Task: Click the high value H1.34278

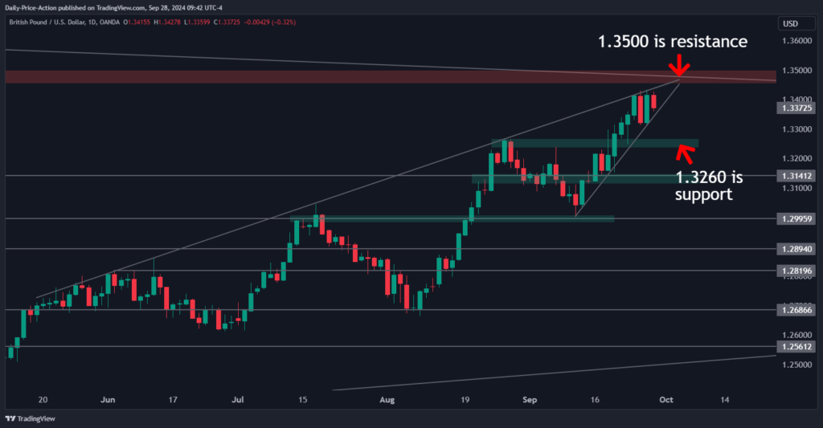Action: coord(167,22)
